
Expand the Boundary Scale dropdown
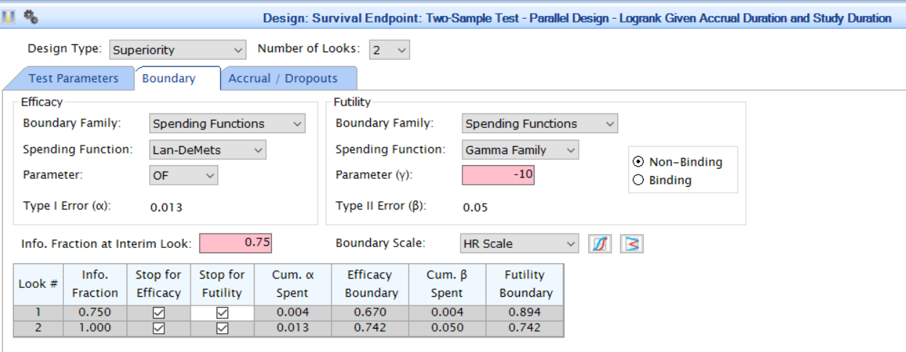pos(519,244)
